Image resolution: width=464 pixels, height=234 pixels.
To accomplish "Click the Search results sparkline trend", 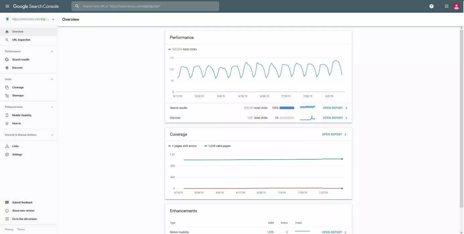I will click(307, 107).
